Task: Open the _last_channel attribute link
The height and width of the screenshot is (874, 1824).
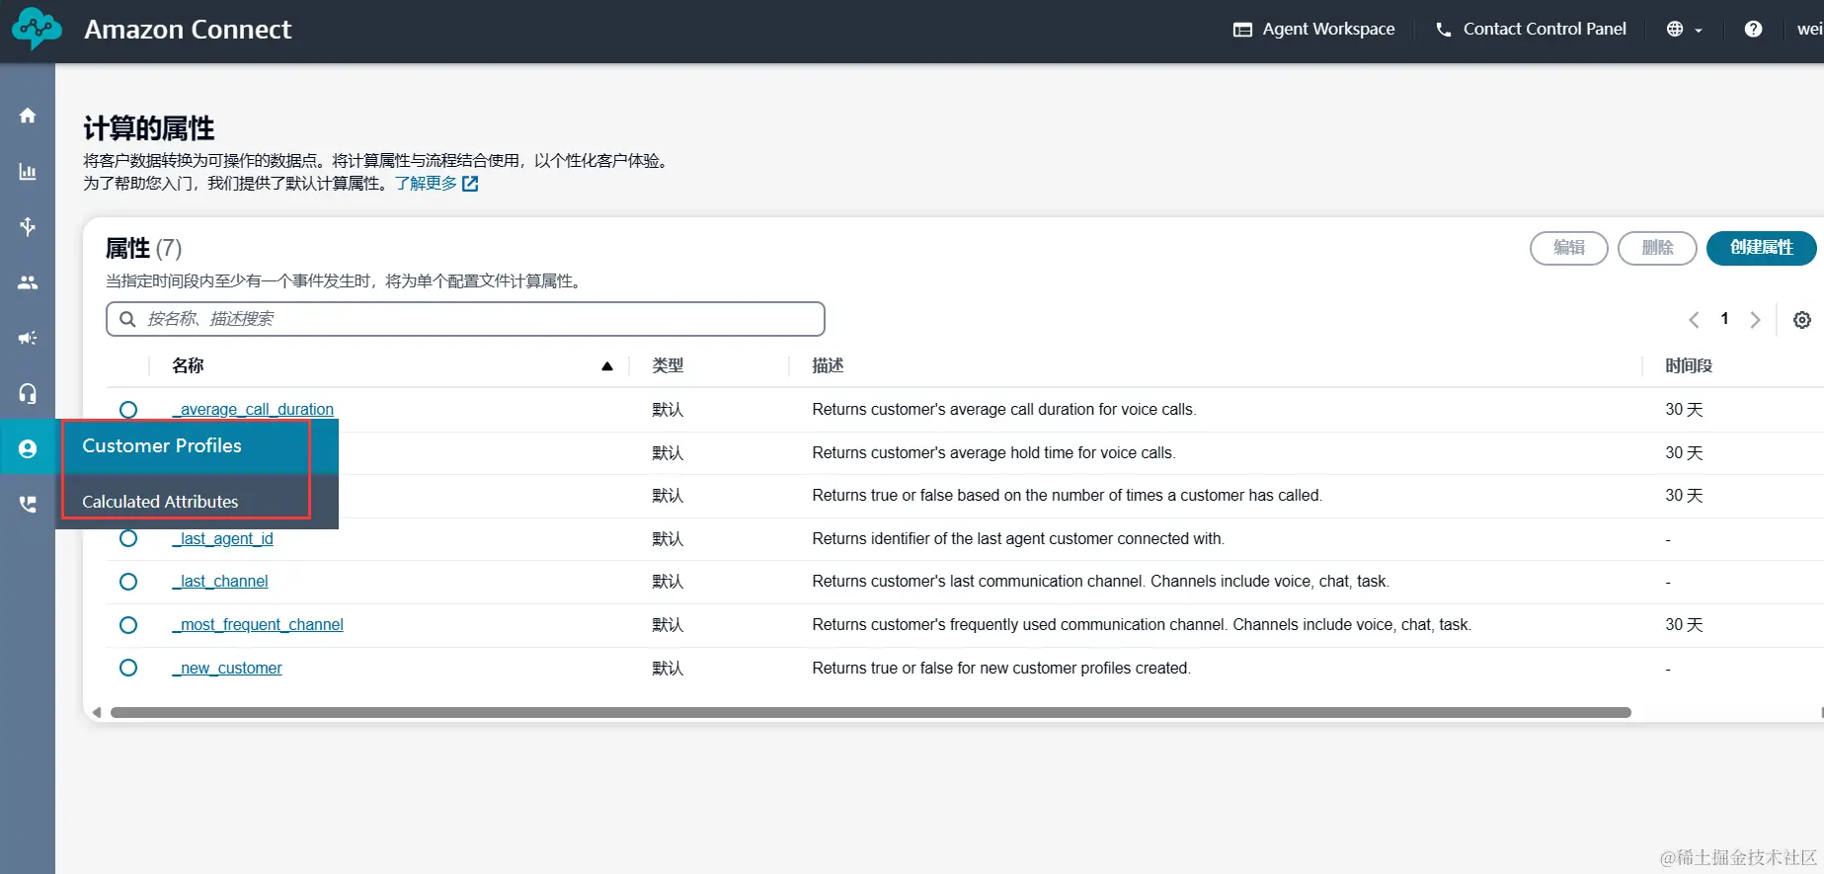Action: click(x=220, y=582)
